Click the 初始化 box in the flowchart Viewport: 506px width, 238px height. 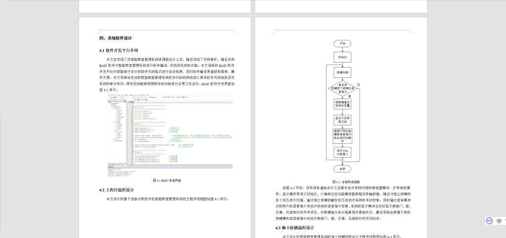(342, 57)
